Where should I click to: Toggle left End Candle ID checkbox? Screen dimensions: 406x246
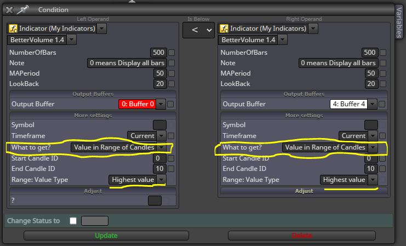[x=171, y=169]
